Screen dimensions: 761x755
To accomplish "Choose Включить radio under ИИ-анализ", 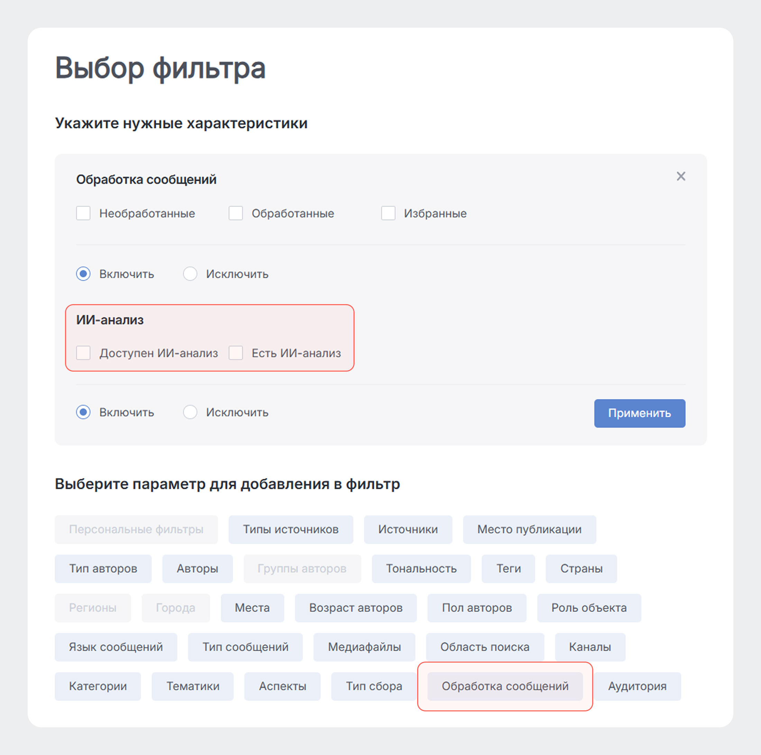I will (x=83, y=412).
